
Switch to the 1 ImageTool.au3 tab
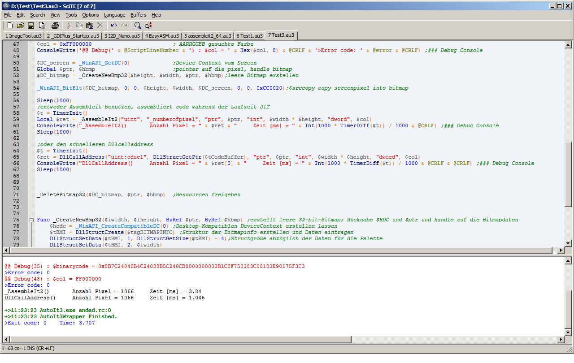point(23,35)
